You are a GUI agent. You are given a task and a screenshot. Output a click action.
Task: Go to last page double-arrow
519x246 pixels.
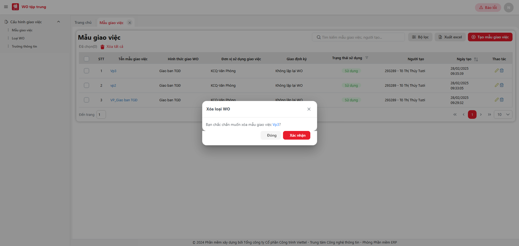point(490,114)
